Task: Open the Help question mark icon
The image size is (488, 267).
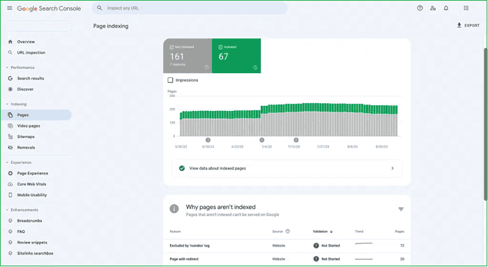Action: click(420, 8)
